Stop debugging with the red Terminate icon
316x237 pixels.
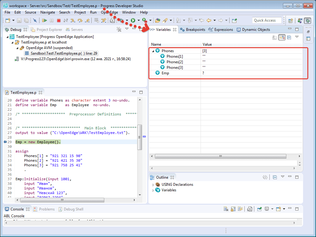[59, 20]
